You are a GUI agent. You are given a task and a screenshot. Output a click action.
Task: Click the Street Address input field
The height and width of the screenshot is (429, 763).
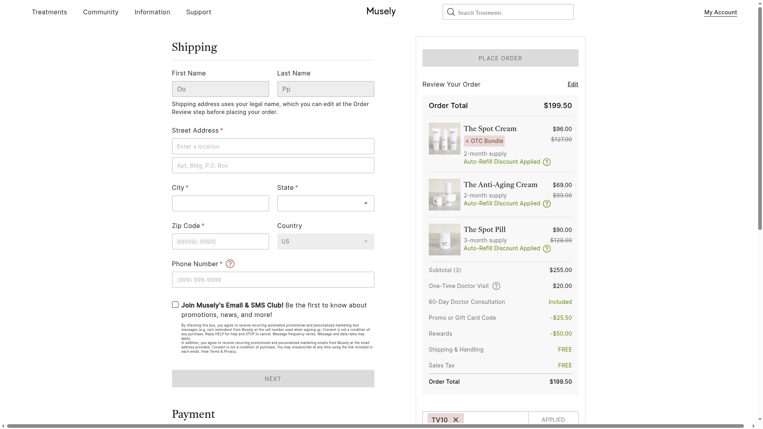point(273,146)
